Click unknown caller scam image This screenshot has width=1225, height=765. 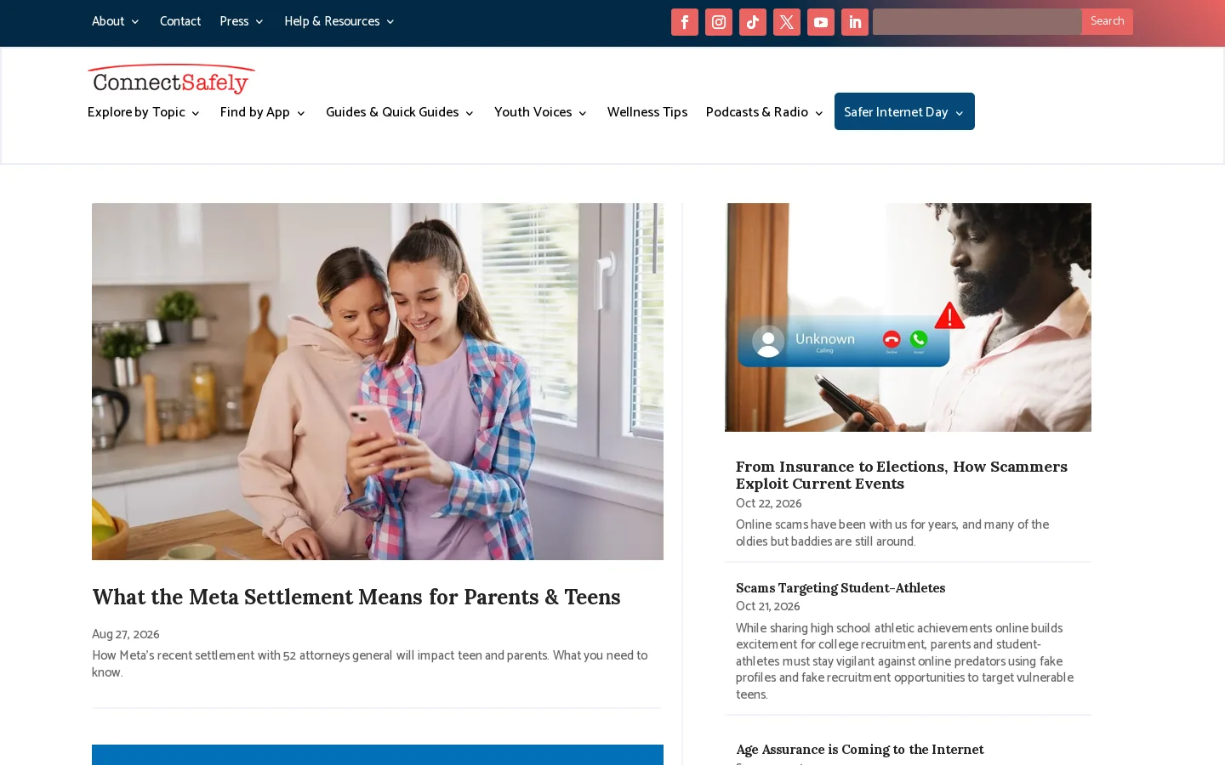tap(908, 317)
